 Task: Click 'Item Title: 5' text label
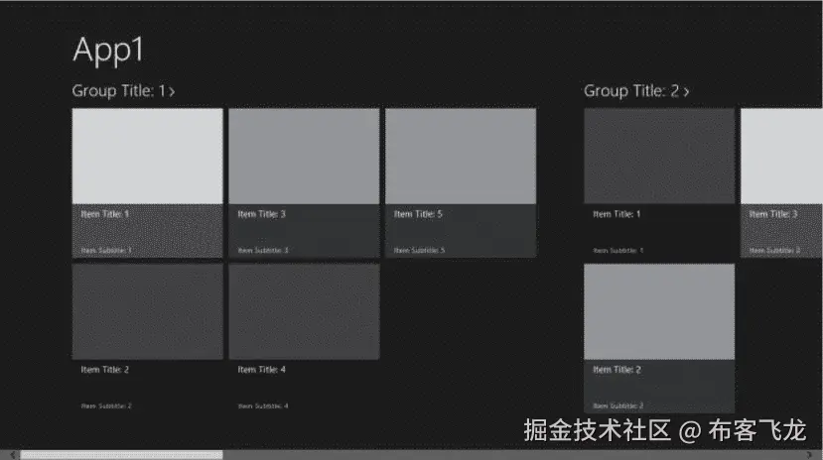tap(418, 214)
